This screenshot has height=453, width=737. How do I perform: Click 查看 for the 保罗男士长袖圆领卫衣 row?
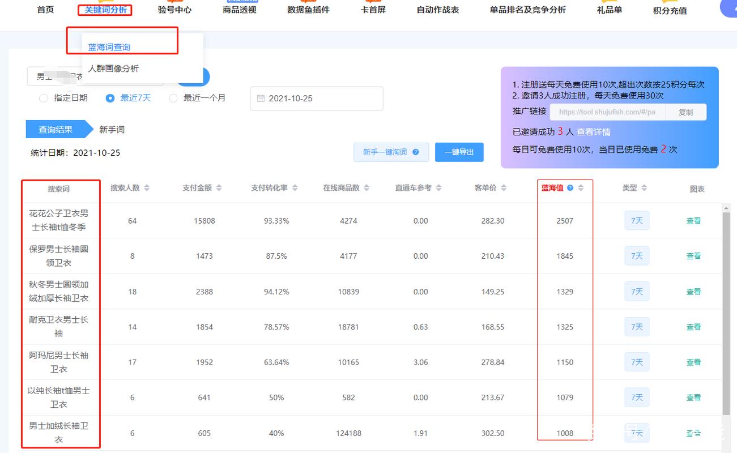pyautogui.click(x=694, y=256)
